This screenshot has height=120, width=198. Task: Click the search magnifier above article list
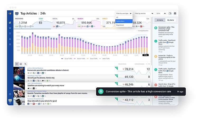(25, 64)
